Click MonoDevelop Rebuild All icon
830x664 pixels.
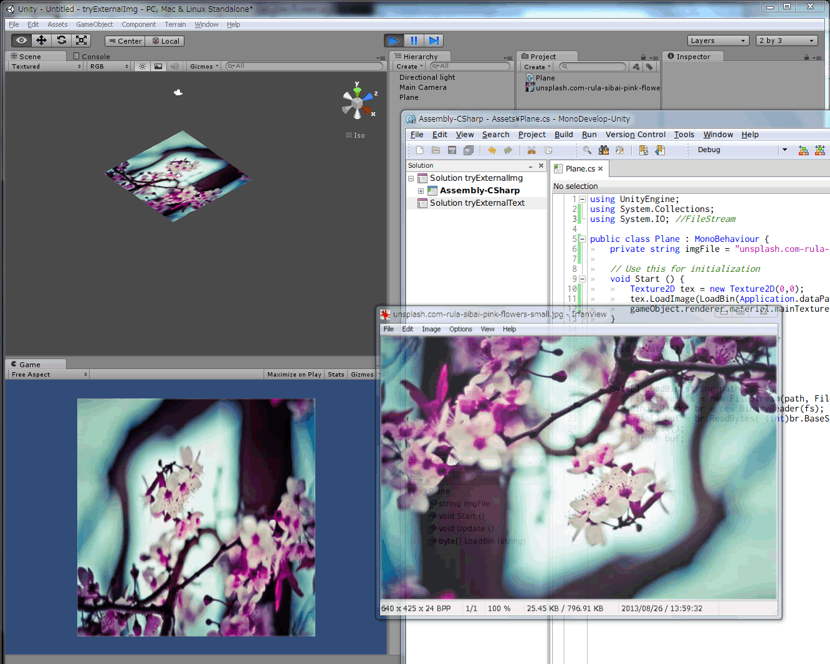(819, 150)
